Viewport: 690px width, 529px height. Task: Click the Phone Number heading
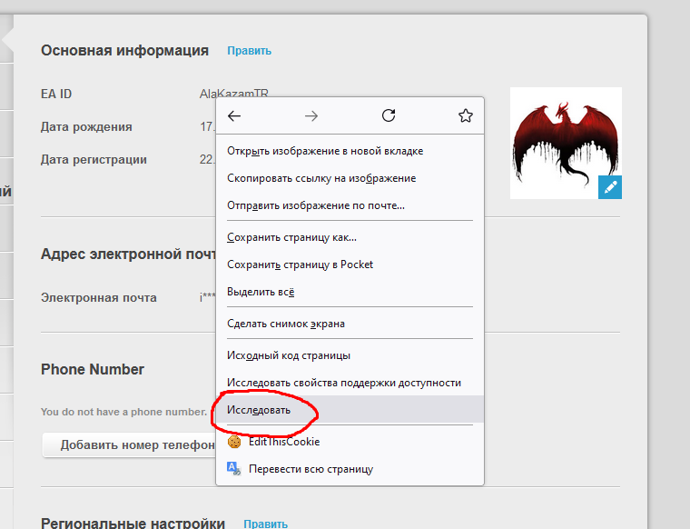click(x=93, y=369)
